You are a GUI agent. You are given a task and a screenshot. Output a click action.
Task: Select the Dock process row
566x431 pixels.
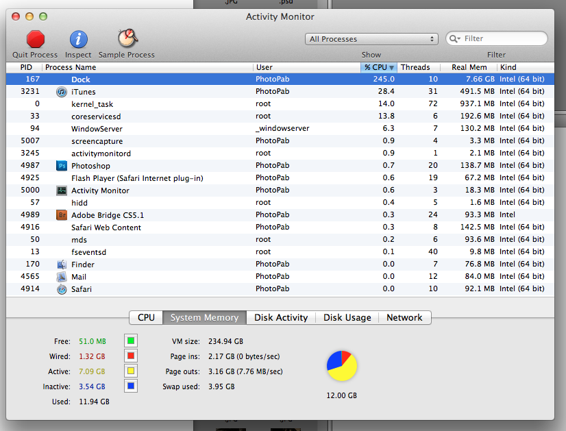(x=280, y=79)
